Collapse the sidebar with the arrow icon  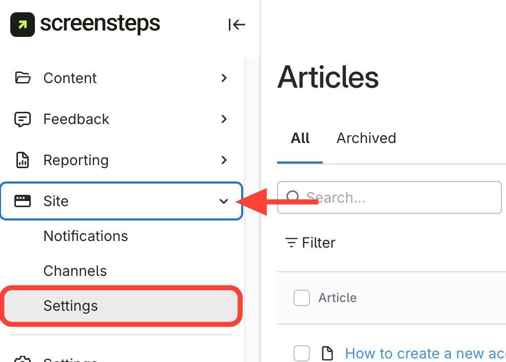click(x=237, y=25)
